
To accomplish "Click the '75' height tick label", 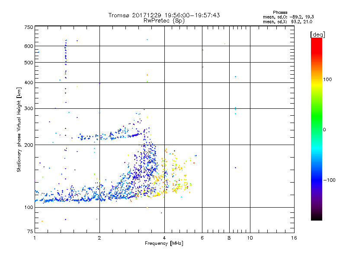I will (30, 231).
